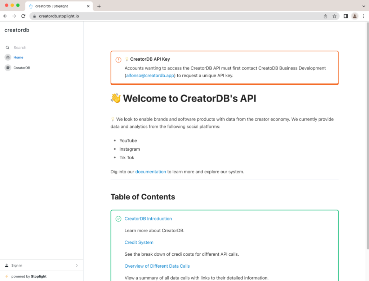The image size is (369, 281).
Task: Expand the Sign in chevron arrow
Action: pyautogui.click(x=77, y=265)
